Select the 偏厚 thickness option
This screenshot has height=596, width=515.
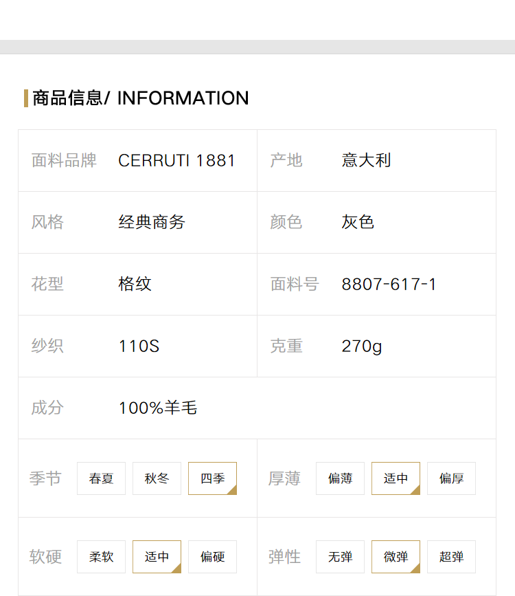click(451, 478)
